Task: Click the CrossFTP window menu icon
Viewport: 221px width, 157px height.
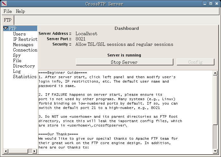Action: point(4,3)
